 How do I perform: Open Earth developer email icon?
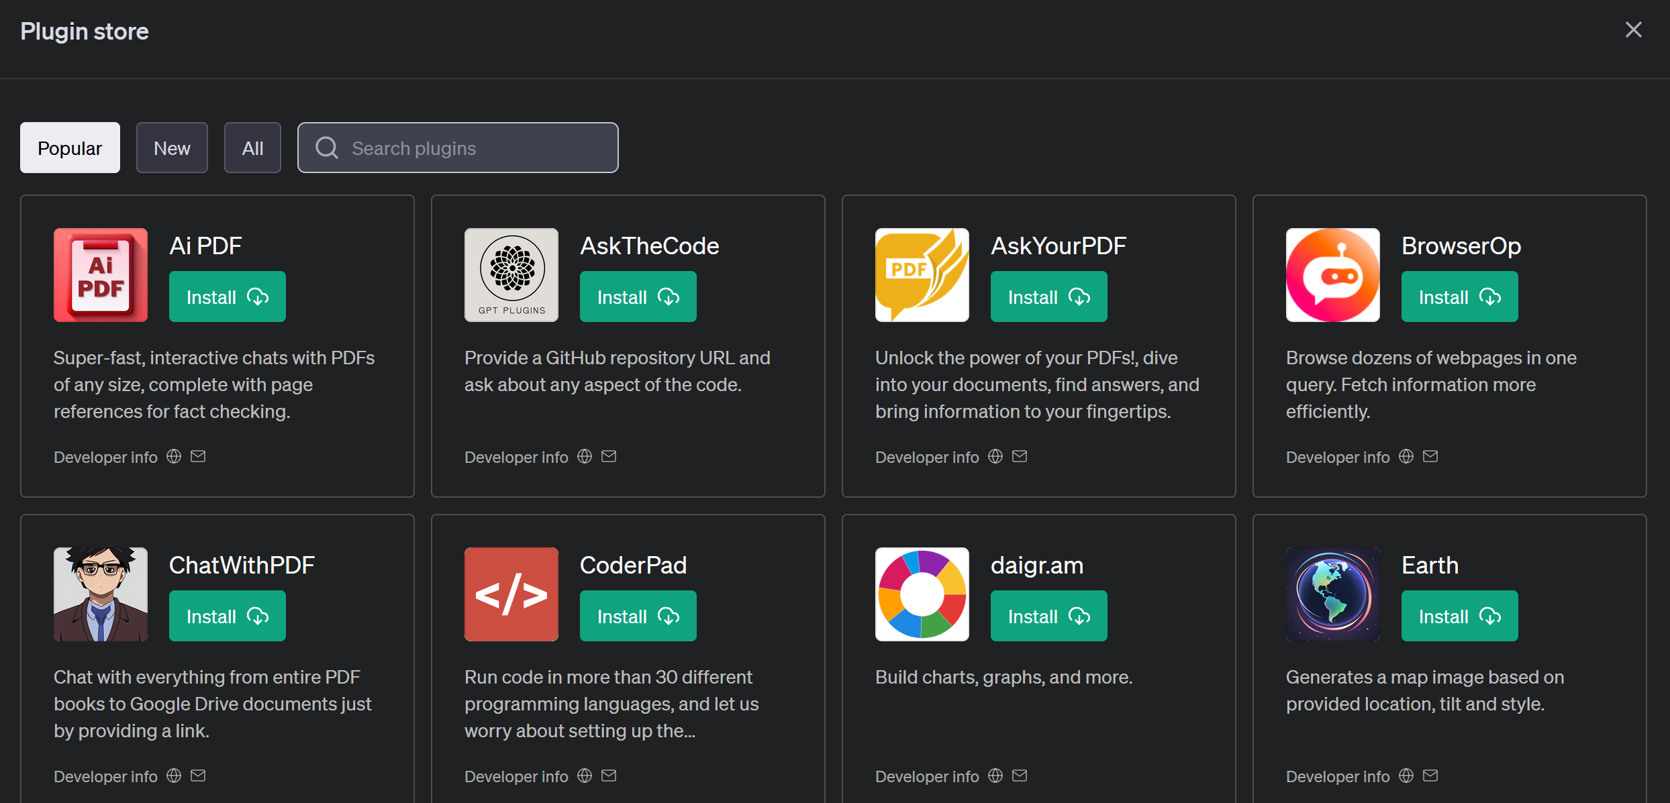point(1430,775)
